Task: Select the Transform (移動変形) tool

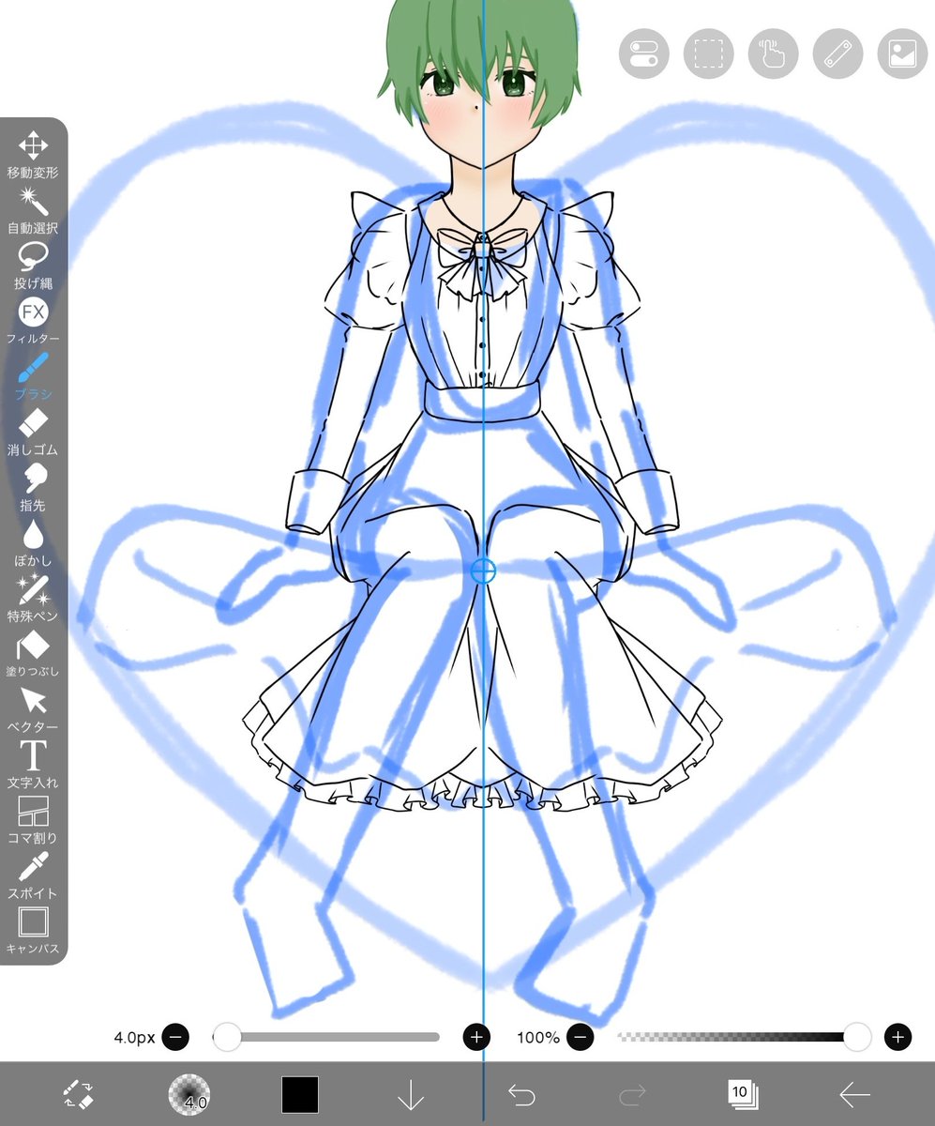Action: point(33,155)
